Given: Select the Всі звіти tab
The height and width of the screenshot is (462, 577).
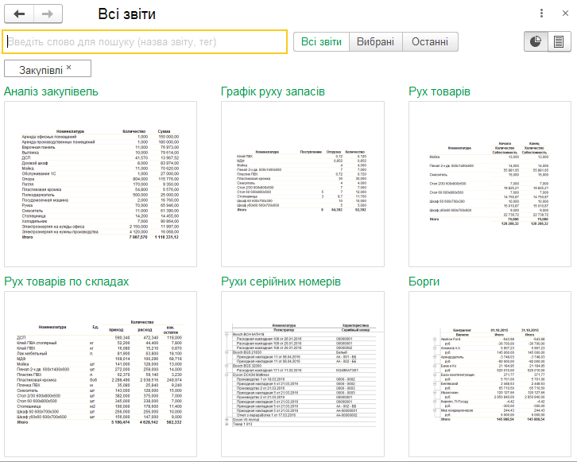Looking at the screenshot, I should 321,41.
